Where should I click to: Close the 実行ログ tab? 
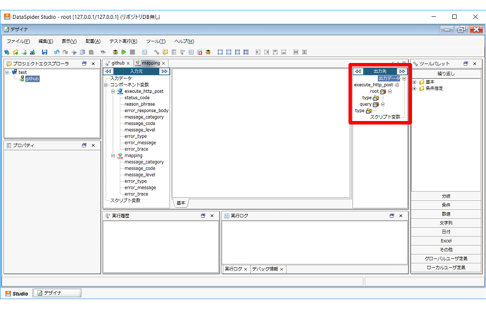245,269
